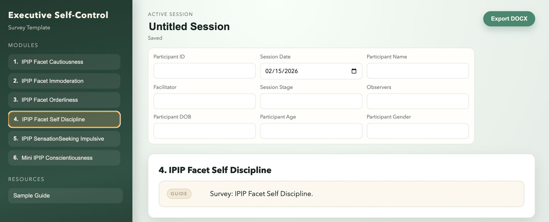
Task: Click the Participant Gender field
Action: tap(418, 131)
